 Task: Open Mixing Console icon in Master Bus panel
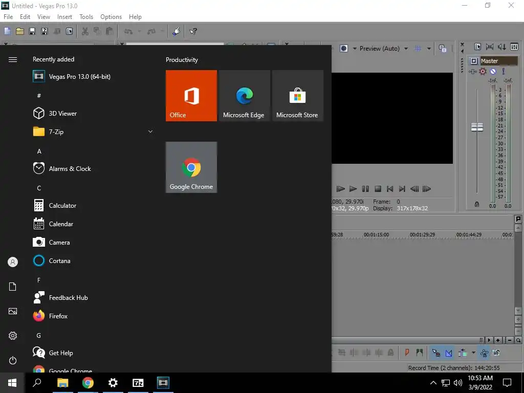[x=514, y=47]
